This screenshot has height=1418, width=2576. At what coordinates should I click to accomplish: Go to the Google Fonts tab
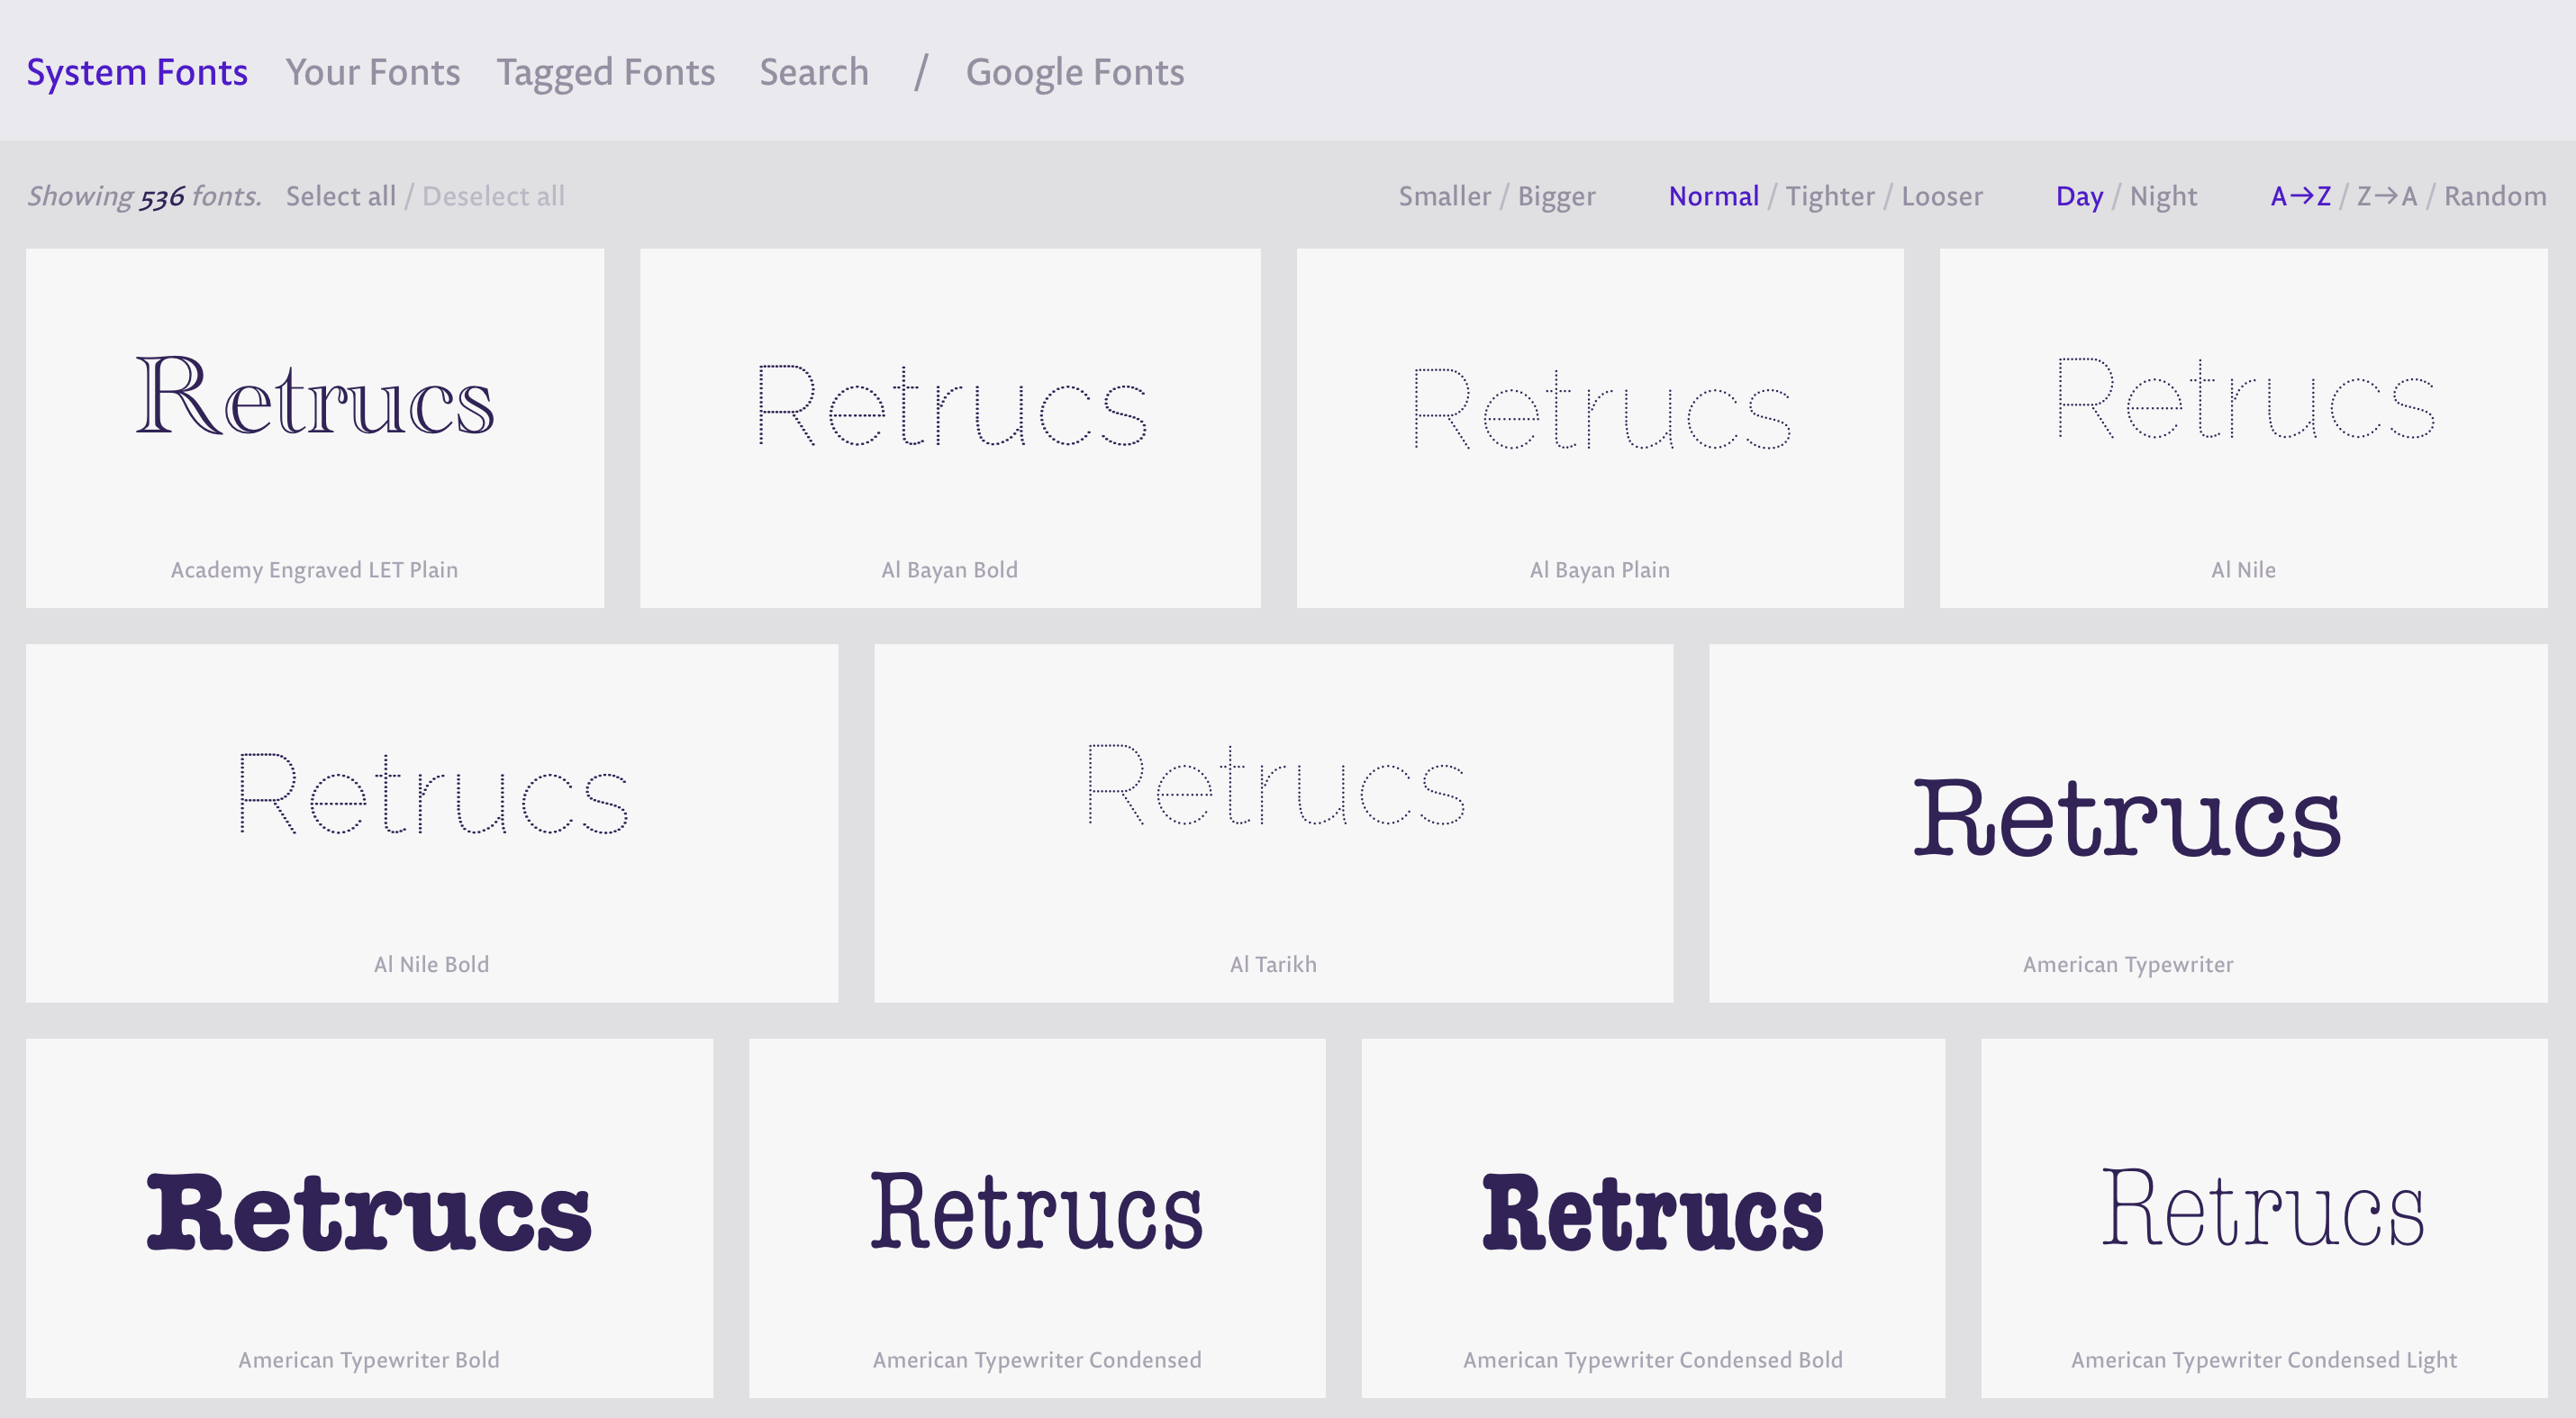point(1074,72)
